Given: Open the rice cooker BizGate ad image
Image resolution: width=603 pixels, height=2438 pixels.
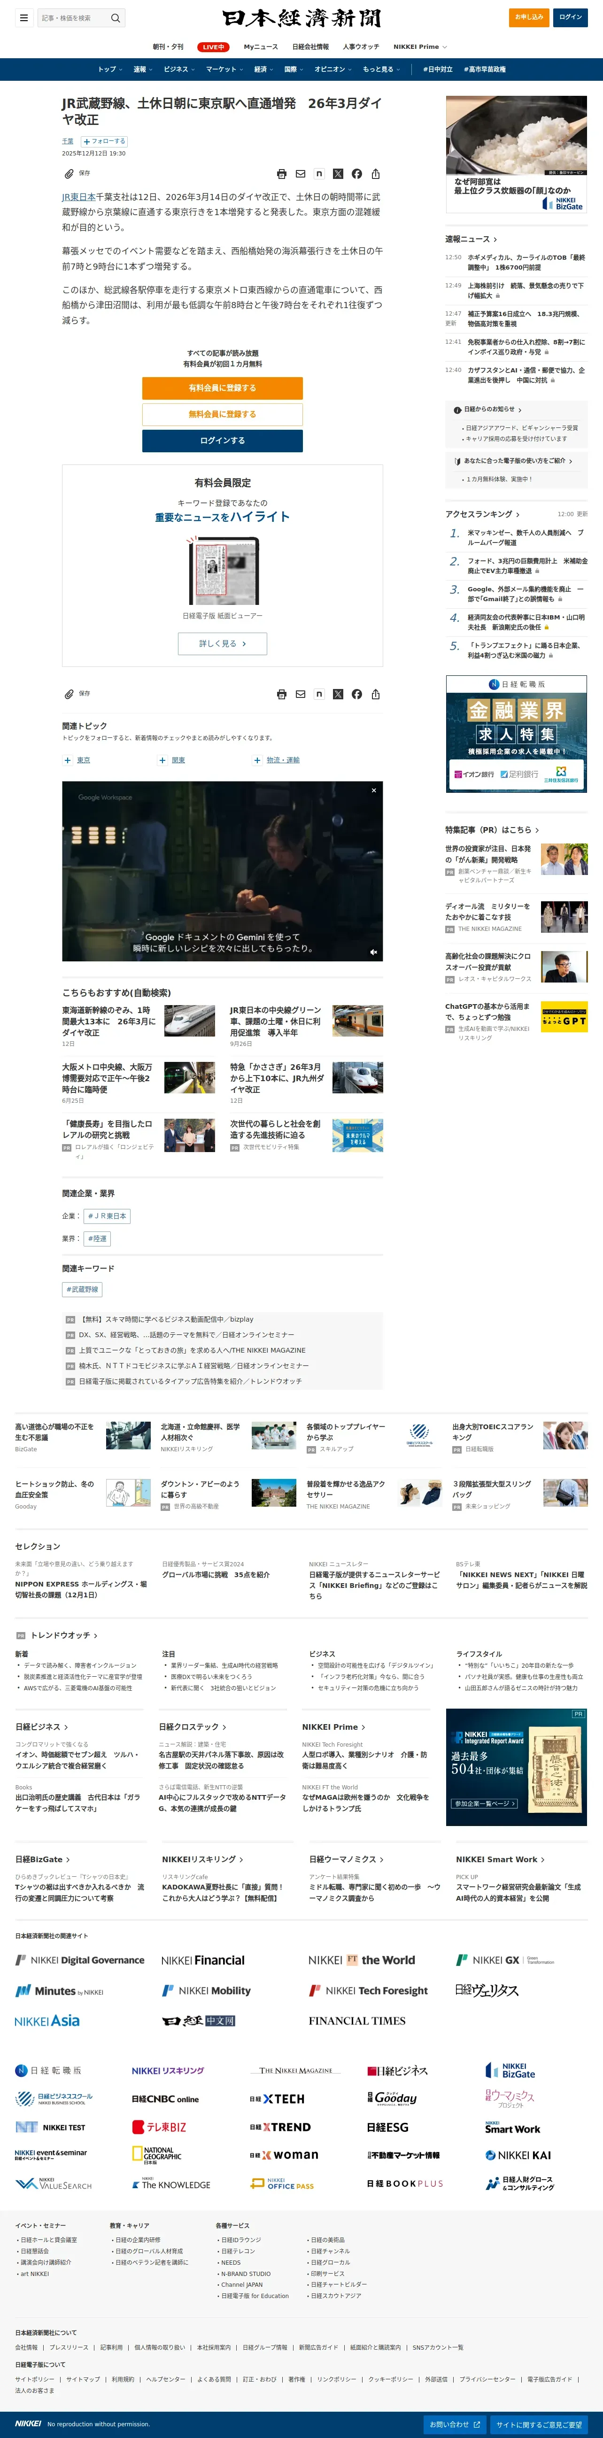Looking at the screenshot, I should tap(517, 154).
